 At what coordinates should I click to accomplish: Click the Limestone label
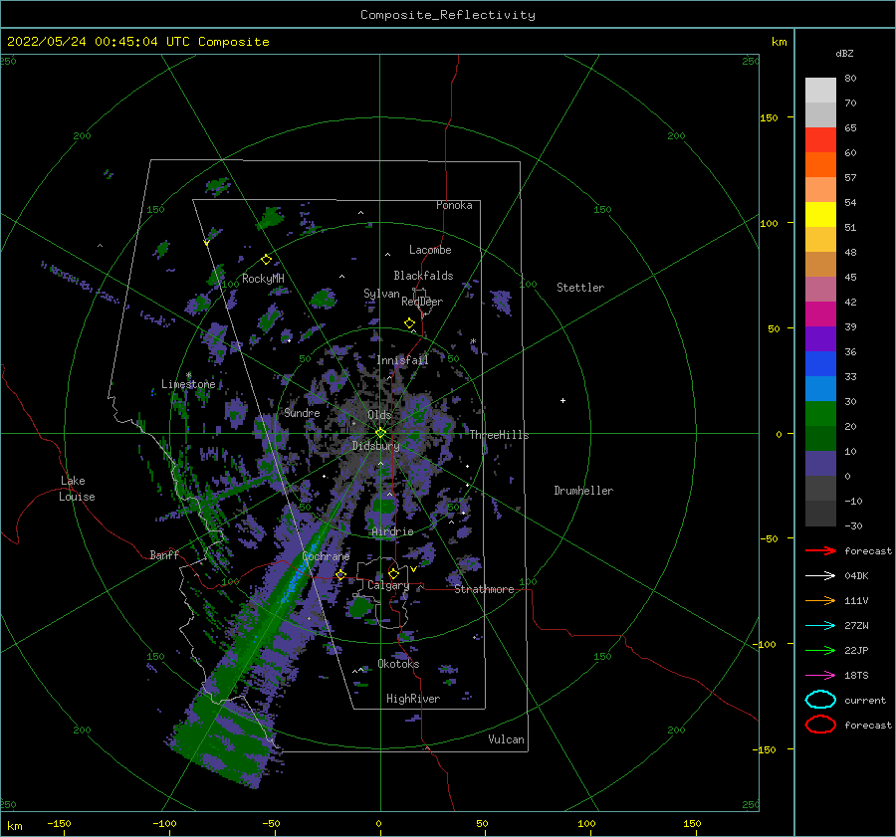(188, 384)
